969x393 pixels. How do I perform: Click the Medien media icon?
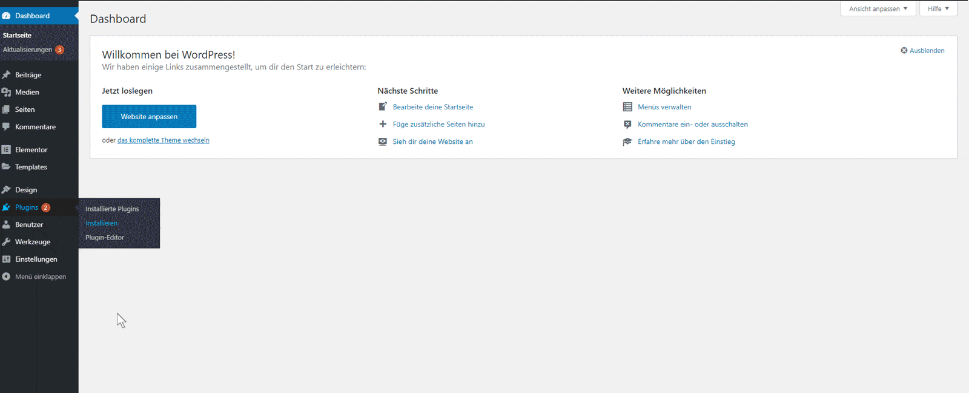(x=6, y=93)
